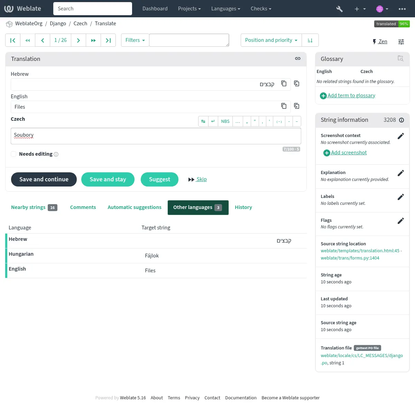
Task: Expand the Position and priority sort dropdown
Action: coord(271,40)
